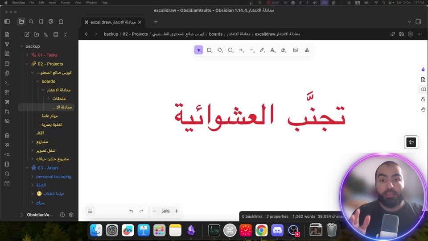Open the Insert menu in menu bar

click(x=52, y=3)
